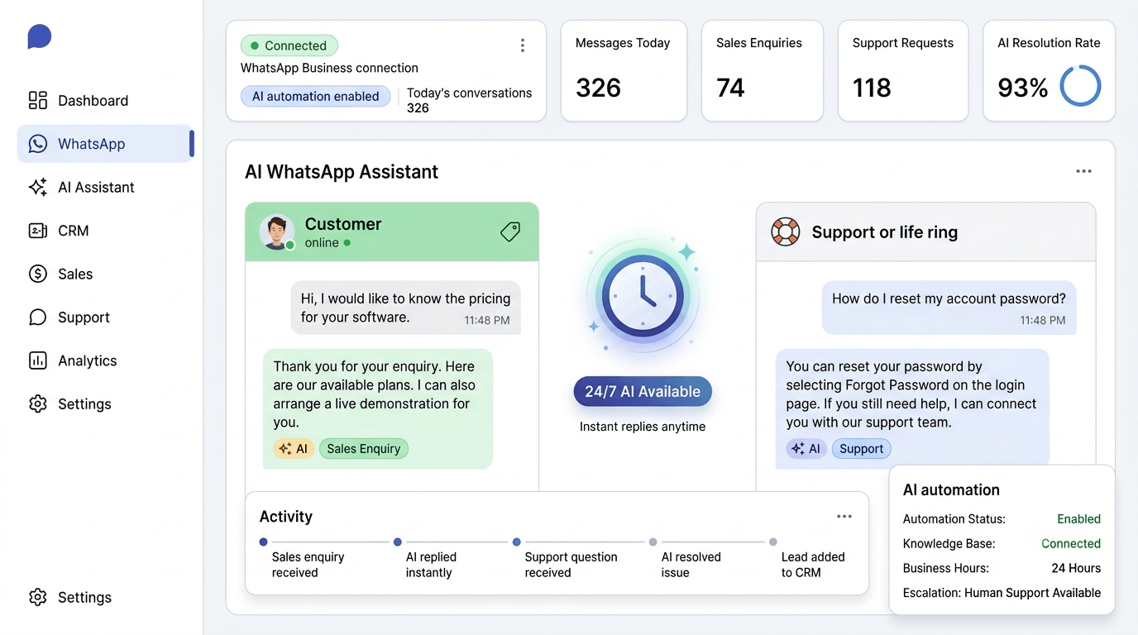Click the Sales Enquiries card
This screenshot has width=1138, height=635.
coord(762,71)
